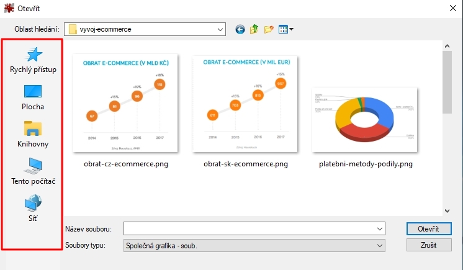Open the view menu icon
This screenshot has height=270, width=463.
[283, 29]
